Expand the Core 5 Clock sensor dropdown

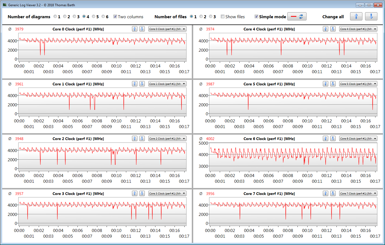pos(358,84)
